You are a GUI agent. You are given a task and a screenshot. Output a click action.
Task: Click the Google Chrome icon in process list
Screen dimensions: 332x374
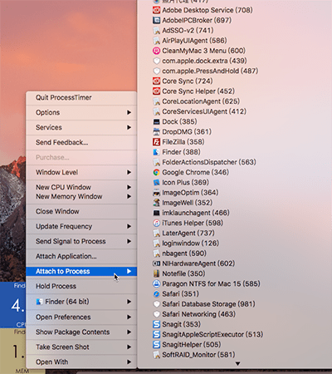coord(156,172)
